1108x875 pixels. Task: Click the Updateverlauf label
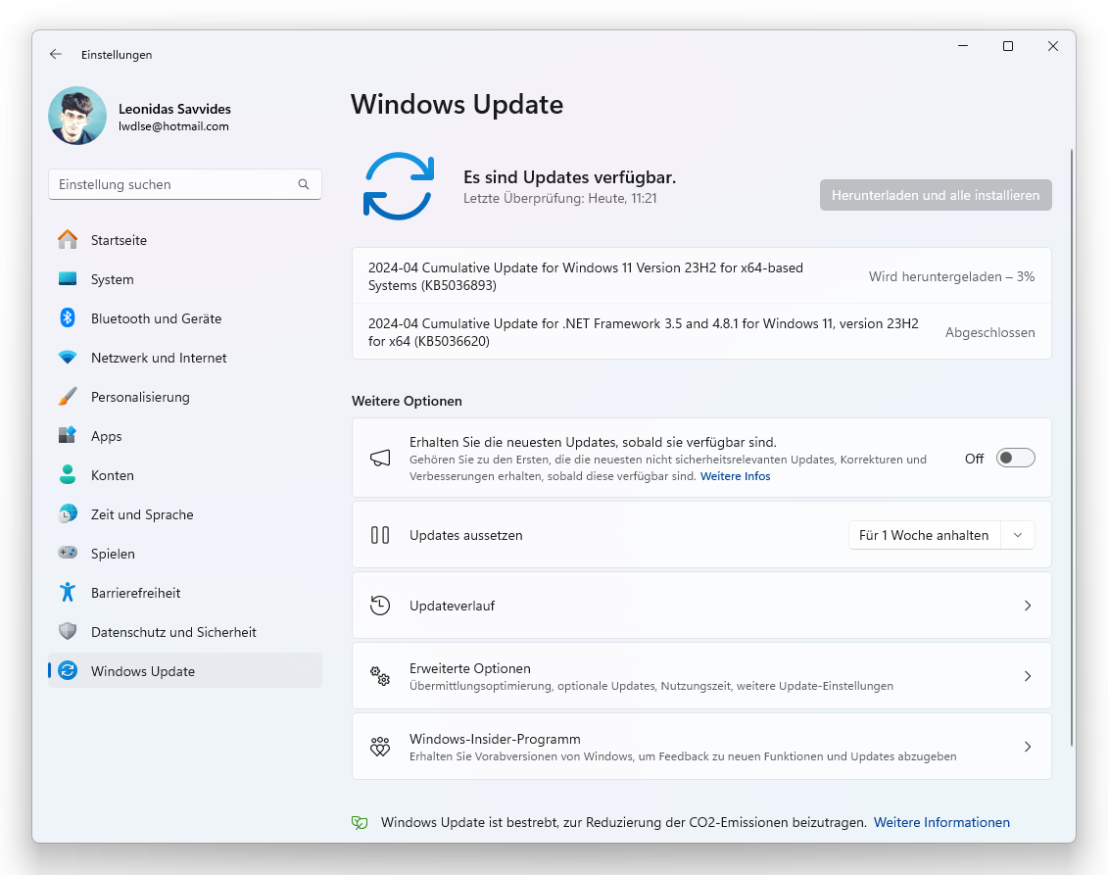pos(453,606)
